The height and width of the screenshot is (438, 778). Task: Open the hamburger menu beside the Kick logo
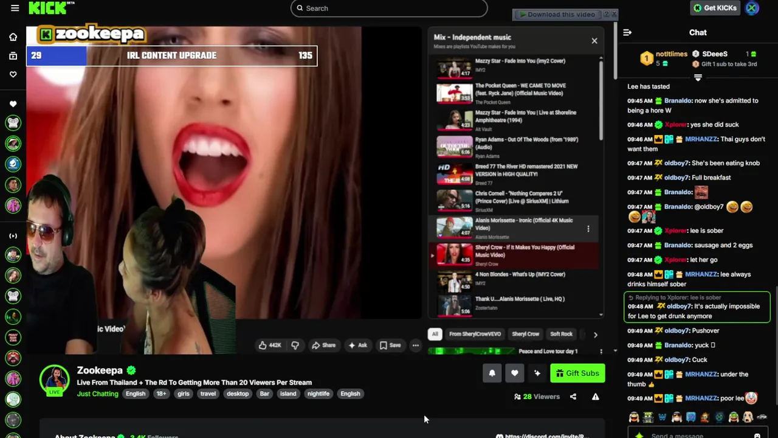[x=15, y=8]
